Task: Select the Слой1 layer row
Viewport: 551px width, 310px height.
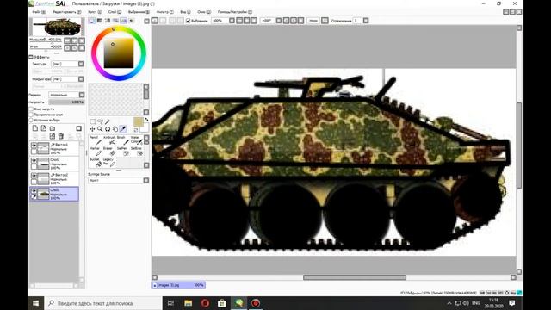Action: [55, 194]
